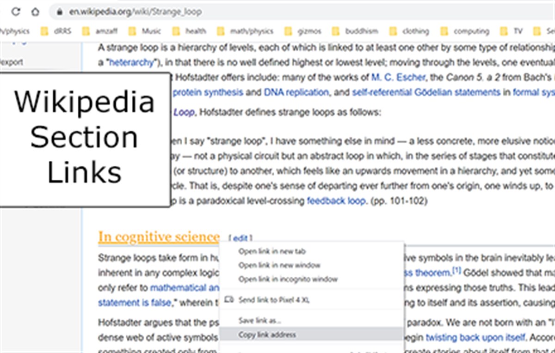The height and width of the screenshot is (353, 555).
Task: Open the computing bookmark folder
Action: [x=465, y=31]
